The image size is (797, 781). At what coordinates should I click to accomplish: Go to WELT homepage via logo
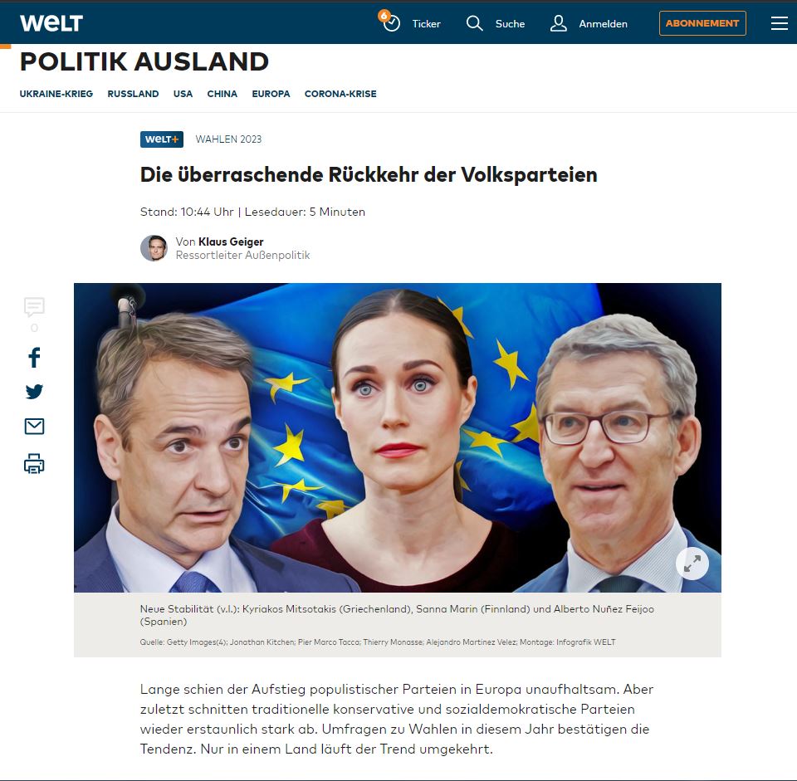click(51, 23)
